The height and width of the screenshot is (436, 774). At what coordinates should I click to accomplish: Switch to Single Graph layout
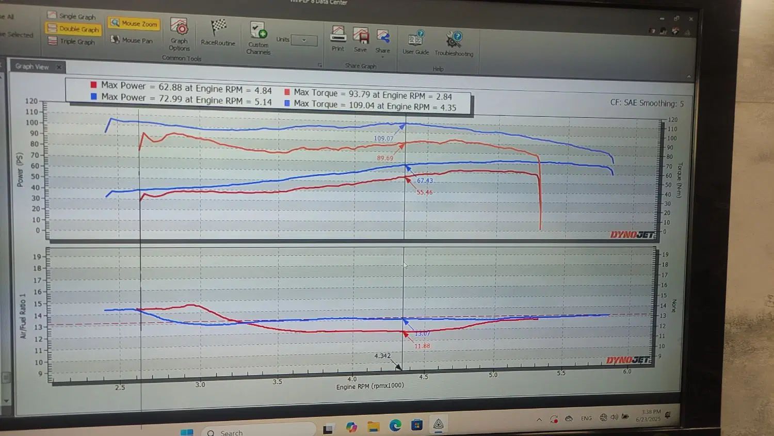coord(72,16)
